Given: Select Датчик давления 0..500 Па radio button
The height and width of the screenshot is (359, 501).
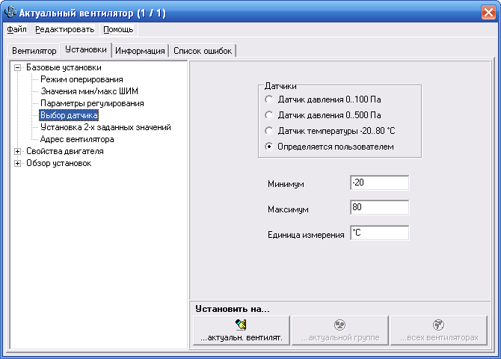Looking at the screenshot, I should pyautogui.click(x=269, y=115).
